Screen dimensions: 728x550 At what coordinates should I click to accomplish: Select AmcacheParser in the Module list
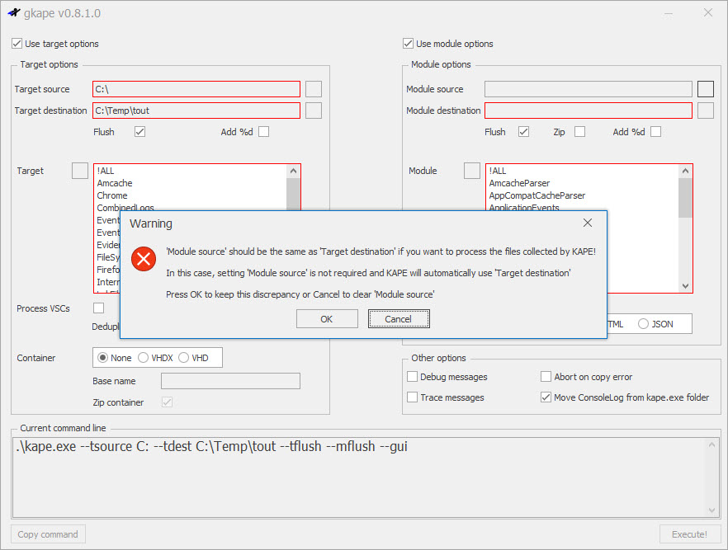click(x=519, y=183)
